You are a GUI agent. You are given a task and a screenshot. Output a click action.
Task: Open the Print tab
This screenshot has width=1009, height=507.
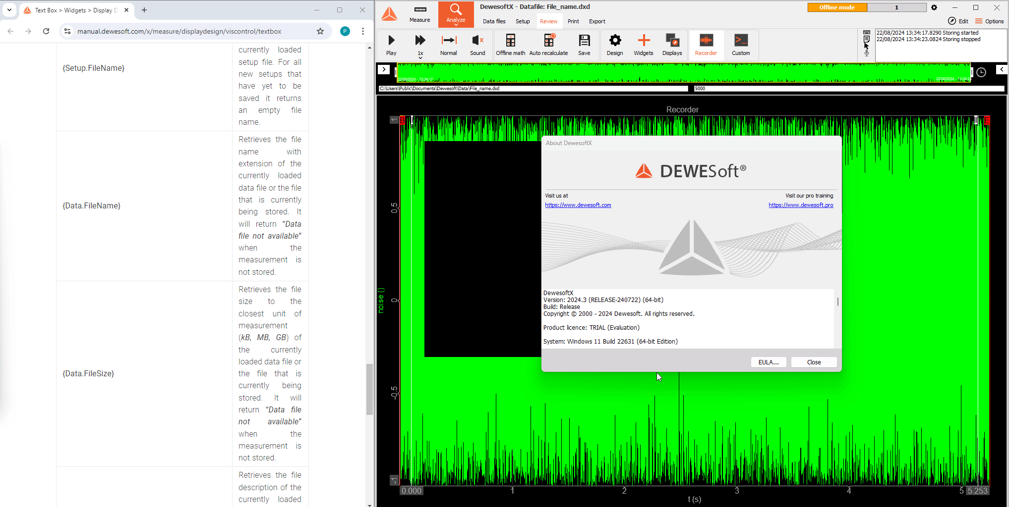573,21
